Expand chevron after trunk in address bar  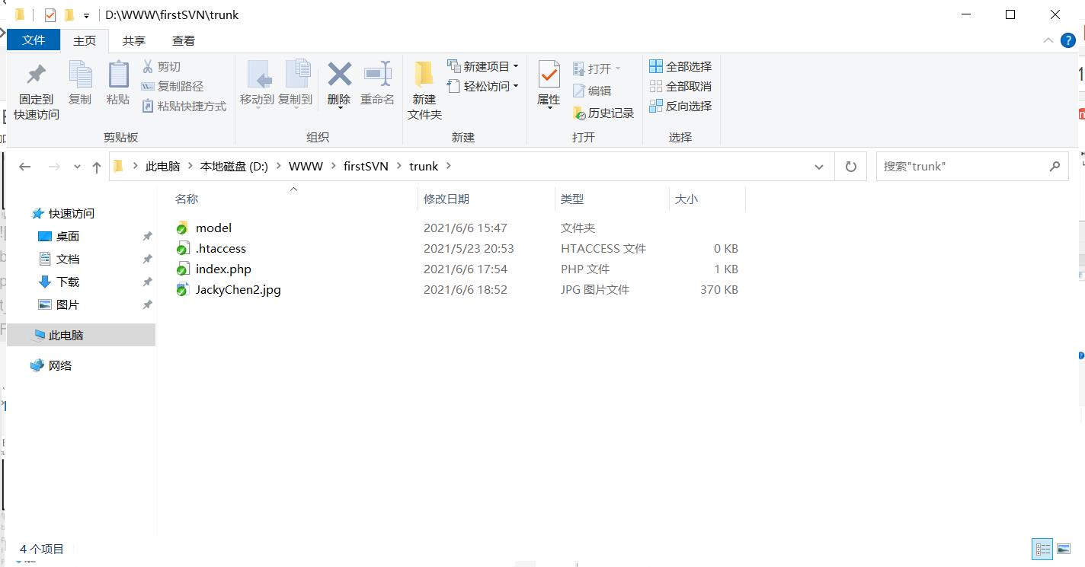coord(448,166)
